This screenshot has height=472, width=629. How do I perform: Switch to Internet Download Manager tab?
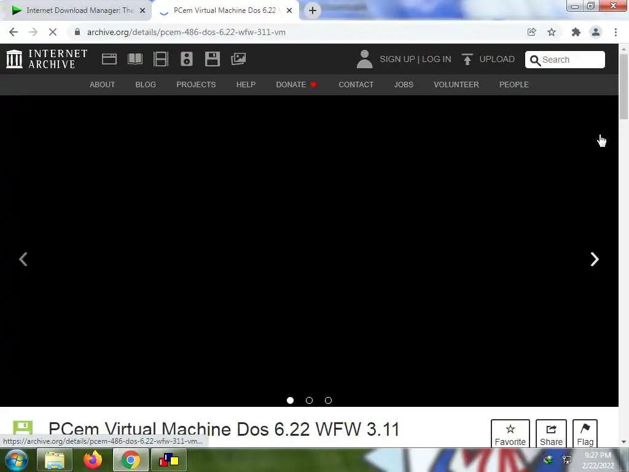coord(76,10)
